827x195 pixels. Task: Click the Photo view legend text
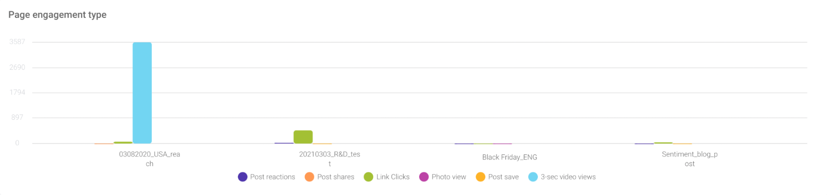coord(448,177)
